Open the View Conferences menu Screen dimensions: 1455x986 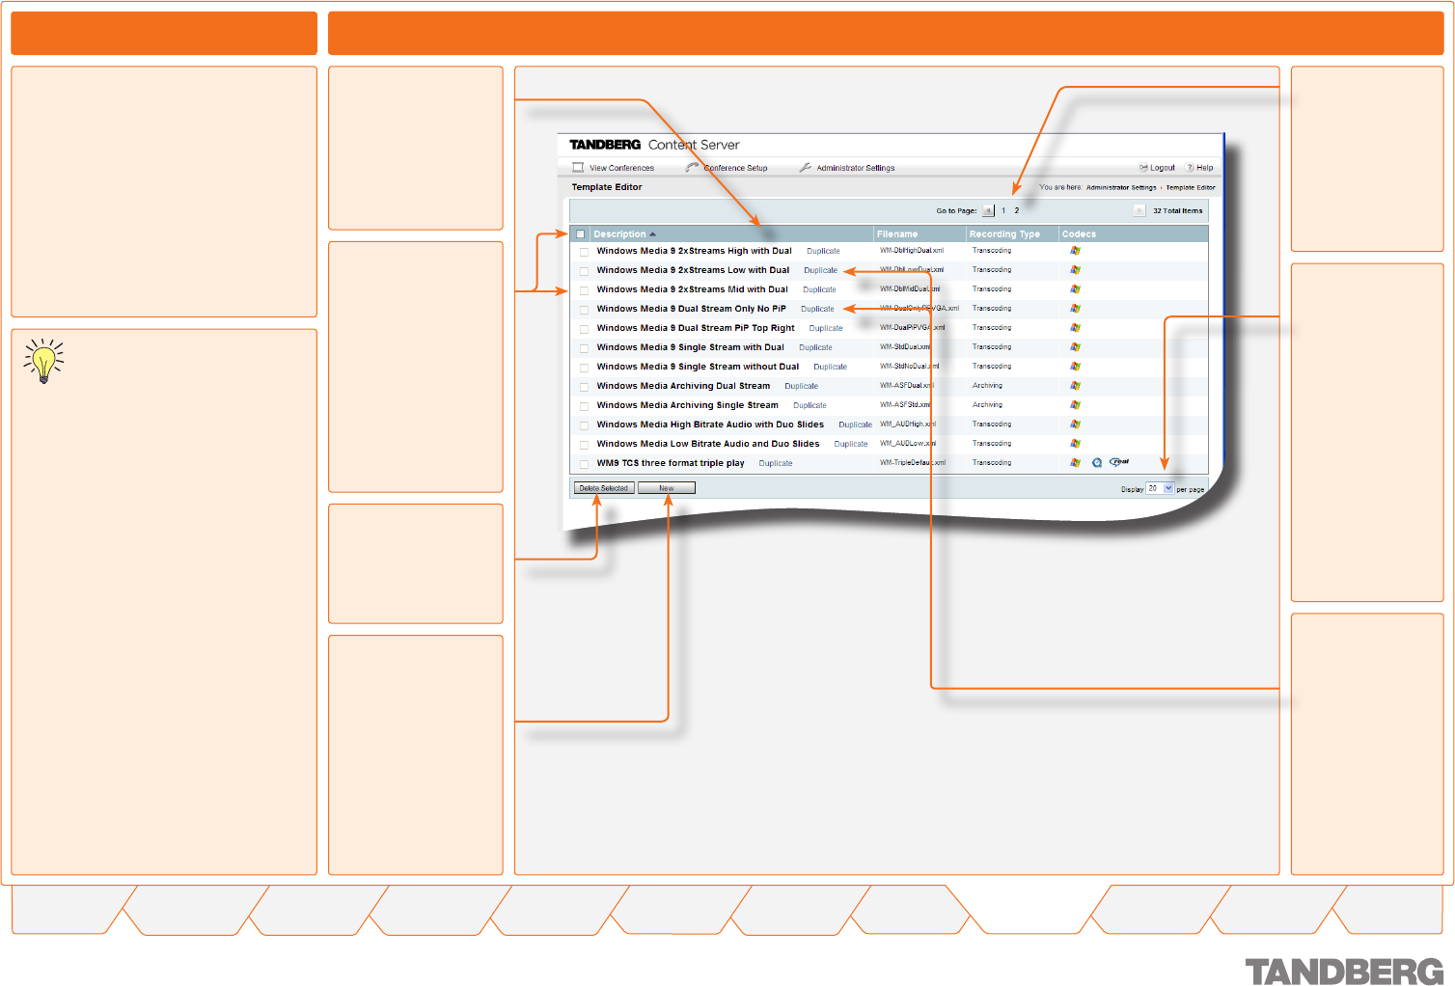pyautogui.click(x=621, y=168)
